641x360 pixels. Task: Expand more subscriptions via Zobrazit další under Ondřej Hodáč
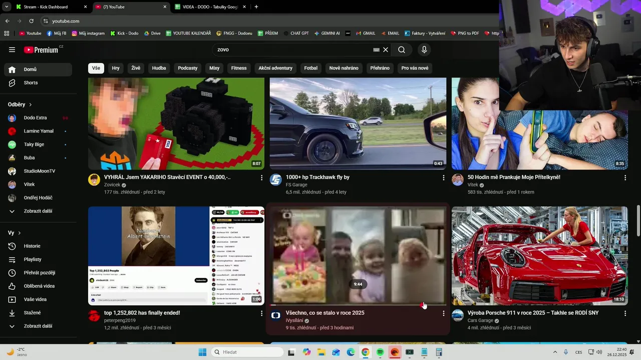[38, 211]
